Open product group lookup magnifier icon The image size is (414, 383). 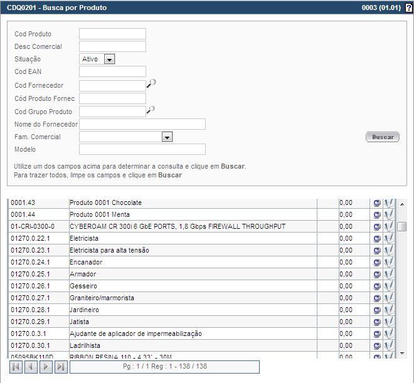click(x=151, y=110)
